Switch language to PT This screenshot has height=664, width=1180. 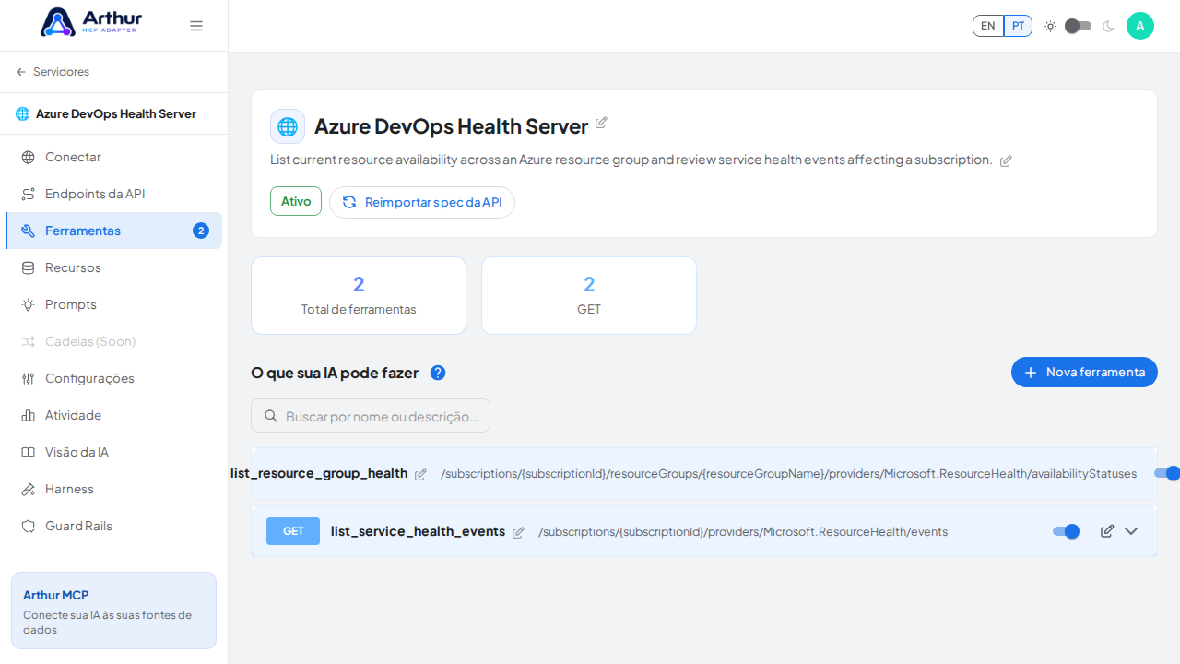coord(1018,26)
